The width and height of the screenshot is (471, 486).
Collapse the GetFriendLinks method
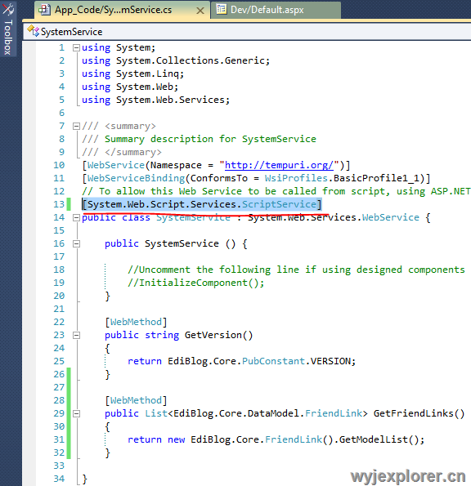[x=76, y=414]
